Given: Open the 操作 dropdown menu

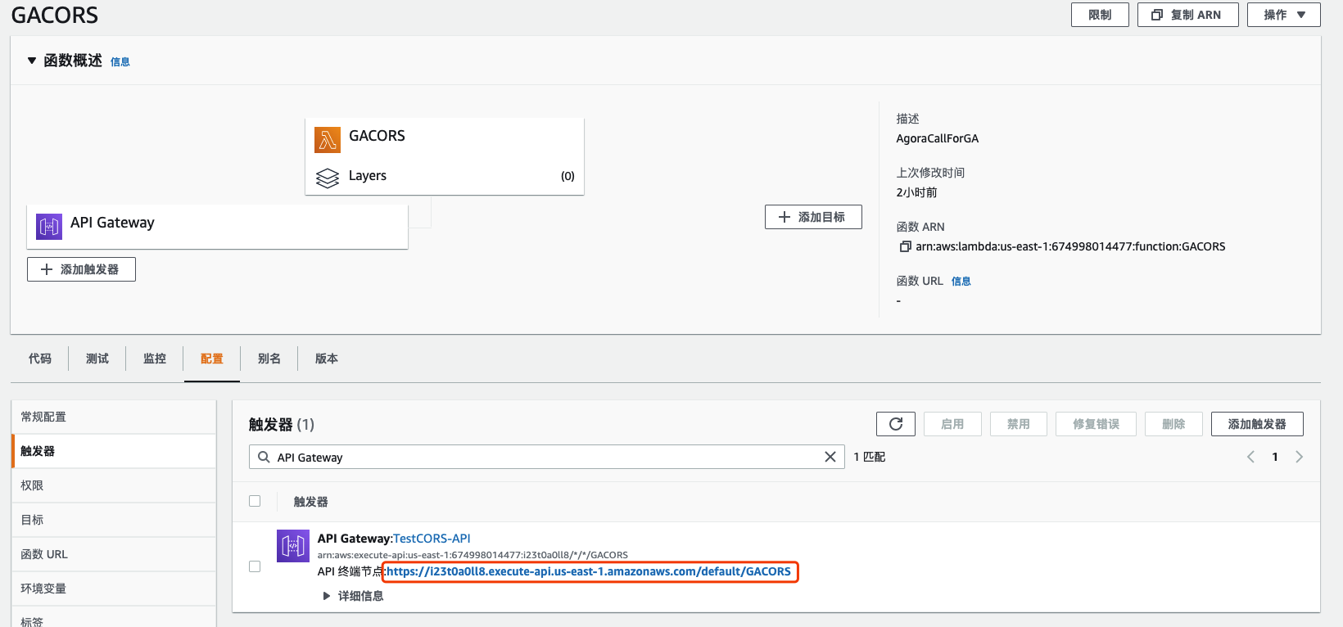Looking at the screenshot, I should (1283, 15).
